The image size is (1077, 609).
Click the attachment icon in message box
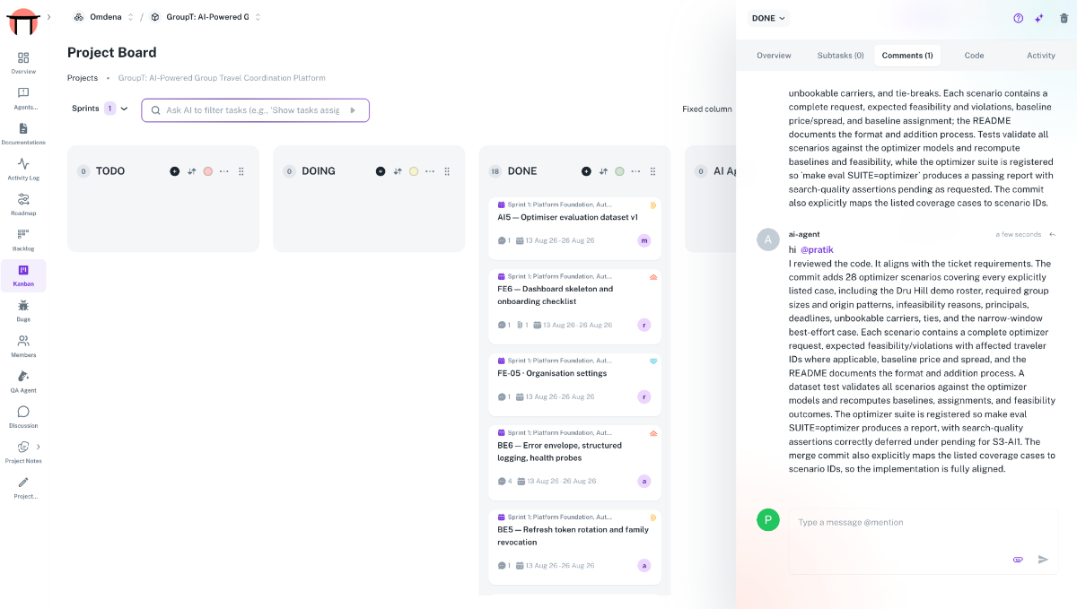click(1018, 559)
